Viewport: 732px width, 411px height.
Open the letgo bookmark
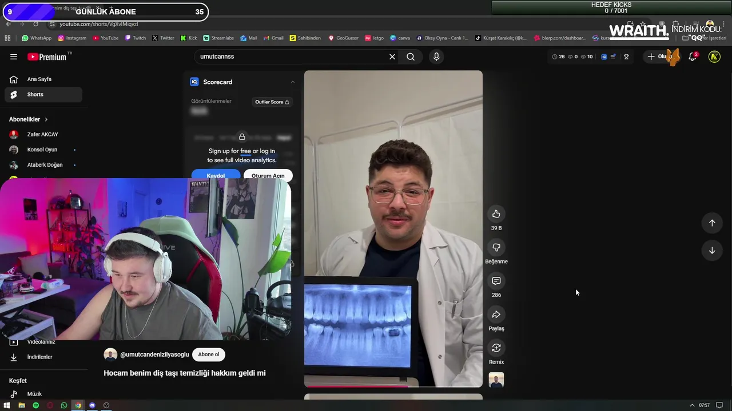[374, 38]
